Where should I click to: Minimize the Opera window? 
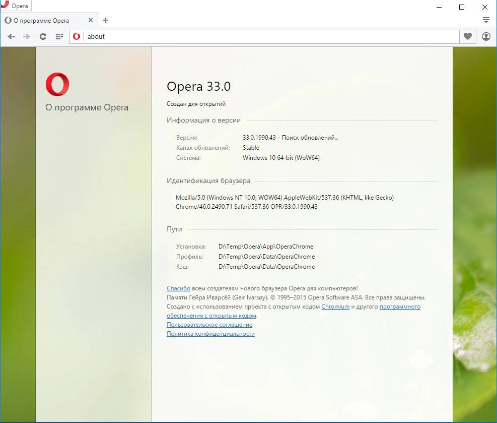(x=439, y=7)
